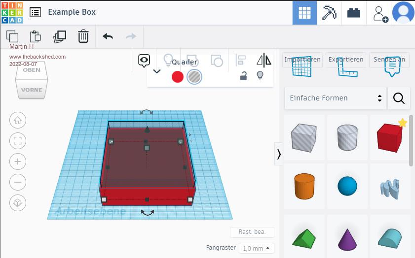Open the Fangraster 1,0 mm dropdown
This screenshot has width=415, height=258.
click(257, 248)
